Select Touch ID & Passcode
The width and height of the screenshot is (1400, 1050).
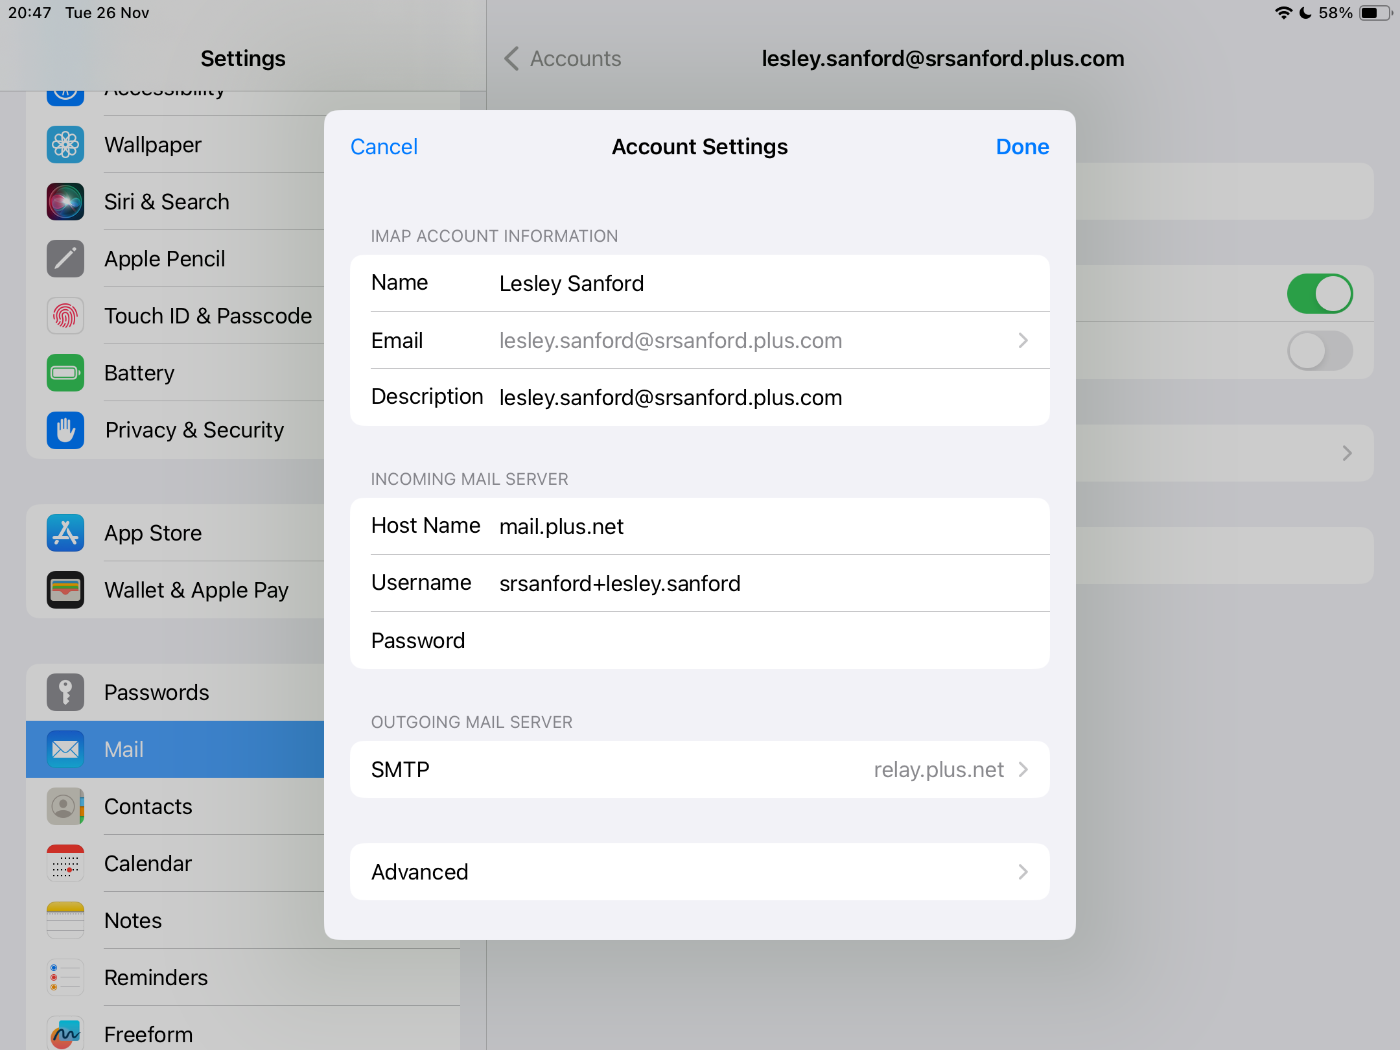175,316
